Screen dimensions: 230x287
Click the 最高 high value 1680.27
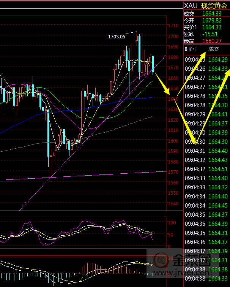(x=212, y=41)
